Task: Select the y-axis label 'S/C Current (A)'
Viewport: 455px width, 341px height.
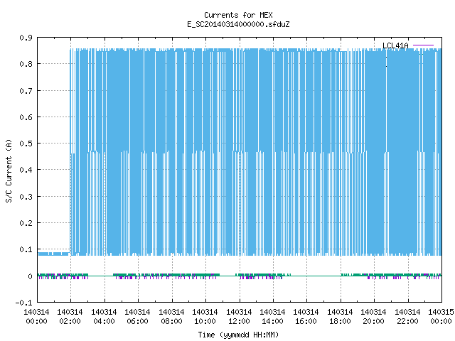Action: click(x=9, y=171)
